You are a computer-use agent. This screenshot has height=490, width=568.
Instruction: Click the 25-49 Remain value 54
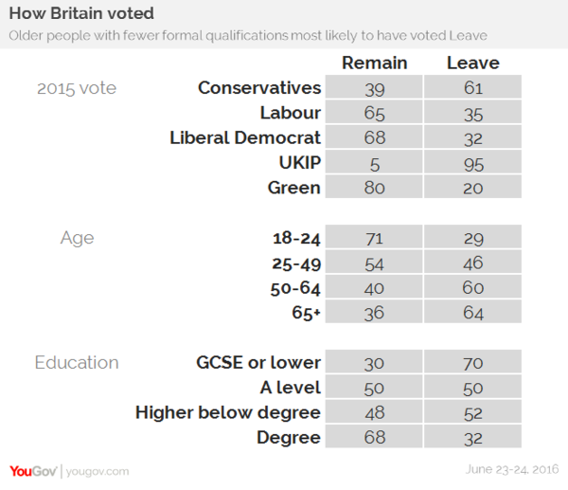click(x=374, y=262)
